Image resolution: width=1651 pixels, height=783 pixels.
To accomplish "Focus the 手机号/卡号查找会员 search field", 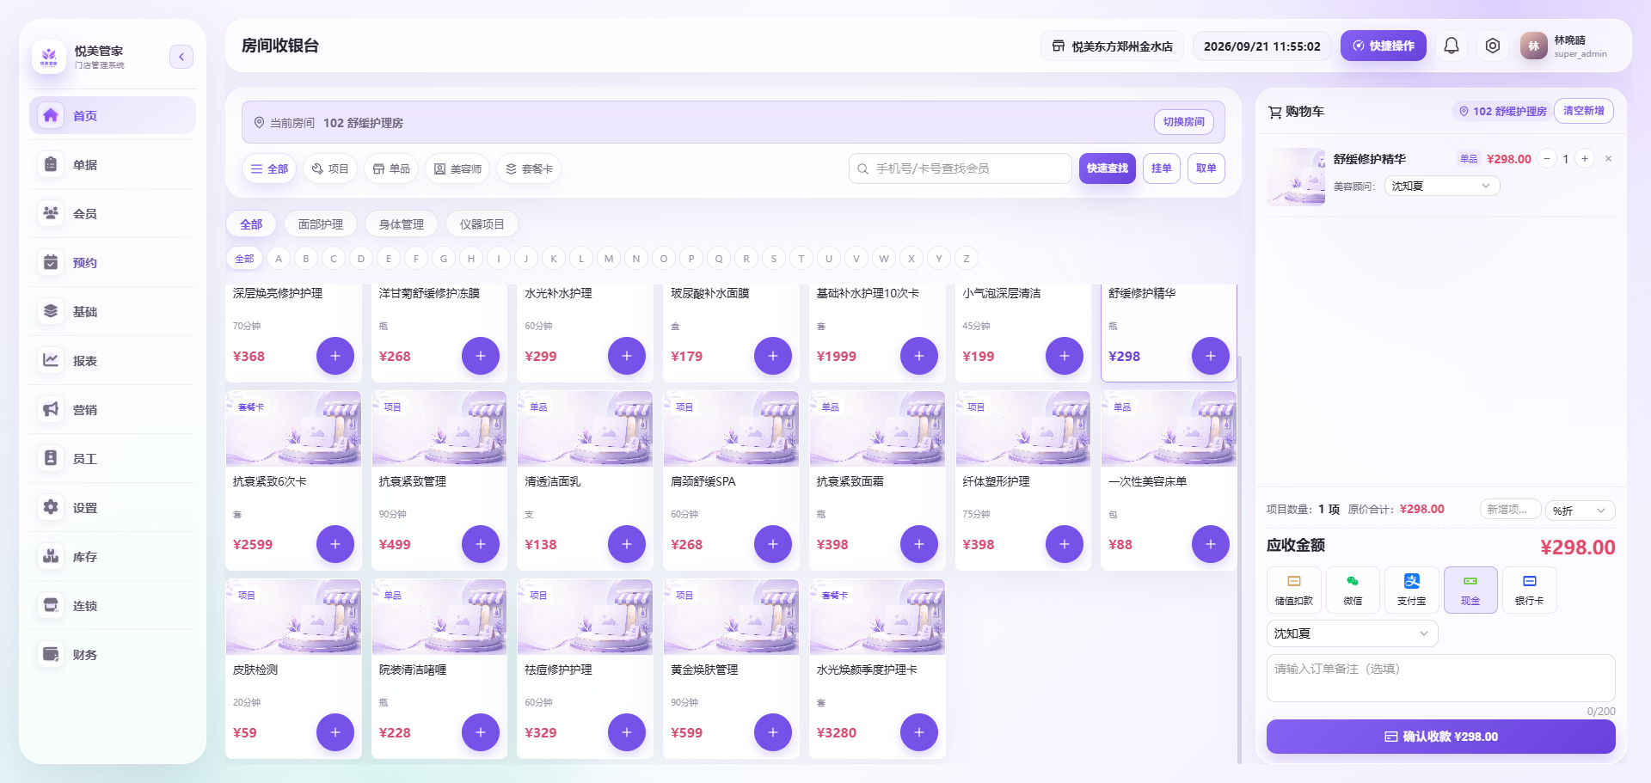I will click(x=961, y=168).
